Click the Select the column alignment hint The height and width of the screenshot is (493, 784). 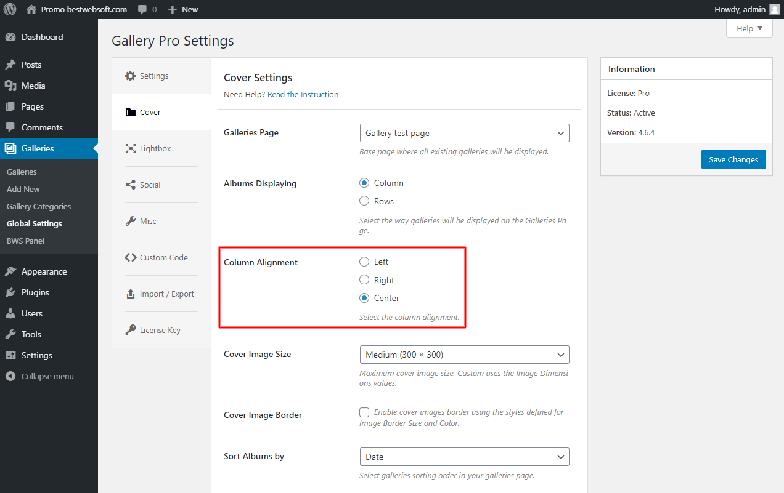tap(409, 318)
